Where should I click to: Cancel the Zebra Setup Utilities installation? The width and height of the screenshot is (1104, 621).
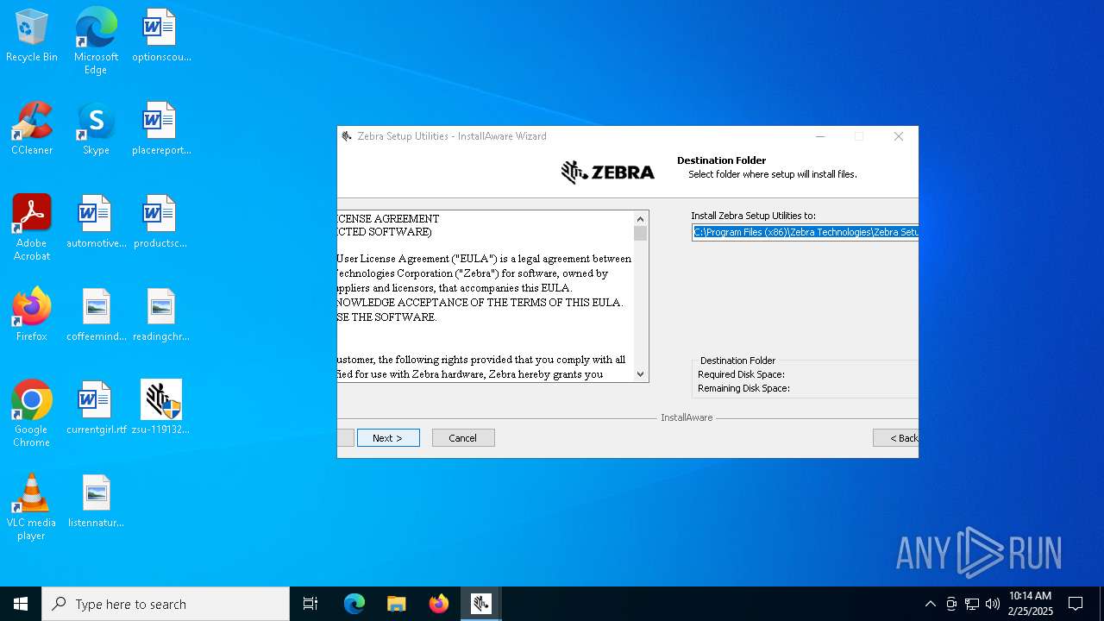click(463, 438)
